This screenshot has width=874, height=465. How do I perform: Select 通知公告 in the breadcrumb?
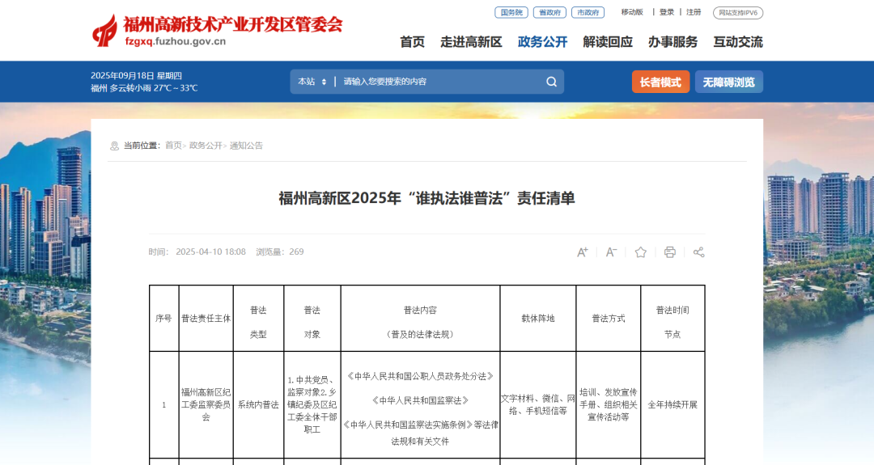(x=246, y=146)
